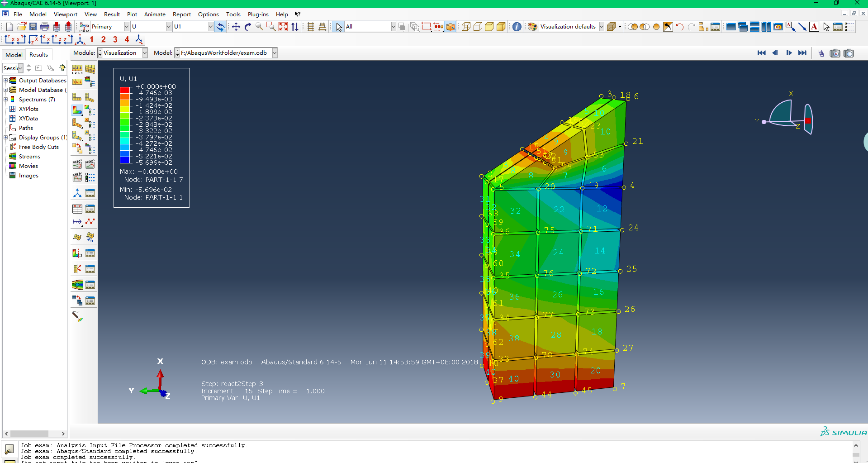This screenshot has height=463, width=868.
Task: Apply saved view number 1
Action: pos(92,39)
